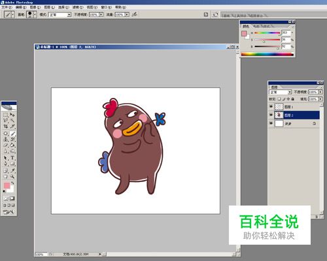
Task: Select the Path Selection tool
Action: [x=6, y=158]
